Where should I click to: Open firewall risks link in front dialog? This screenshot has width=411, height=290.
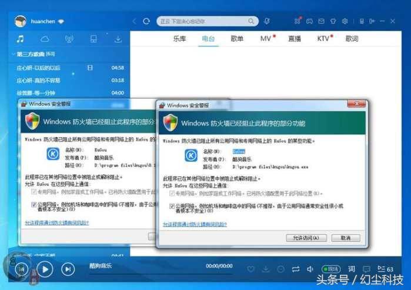click(195, 224)
